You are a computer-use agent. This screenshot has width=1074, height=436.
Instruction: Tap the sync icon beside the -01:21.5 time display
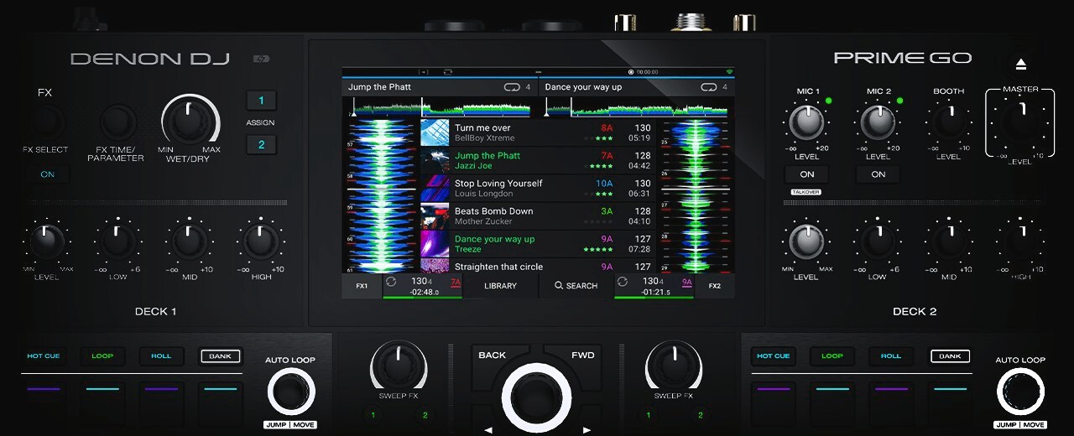coord(622,283)
